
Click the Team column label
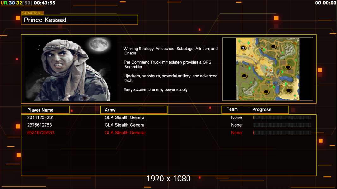[x=232, y=109]
